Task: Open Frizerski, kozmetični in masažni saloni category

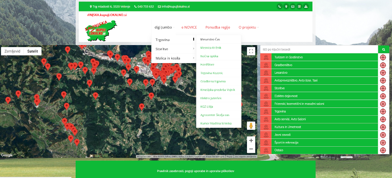Action: tap(325, 104)
